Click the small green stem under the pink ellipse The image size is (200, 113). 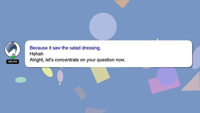(x=60, y=84)
